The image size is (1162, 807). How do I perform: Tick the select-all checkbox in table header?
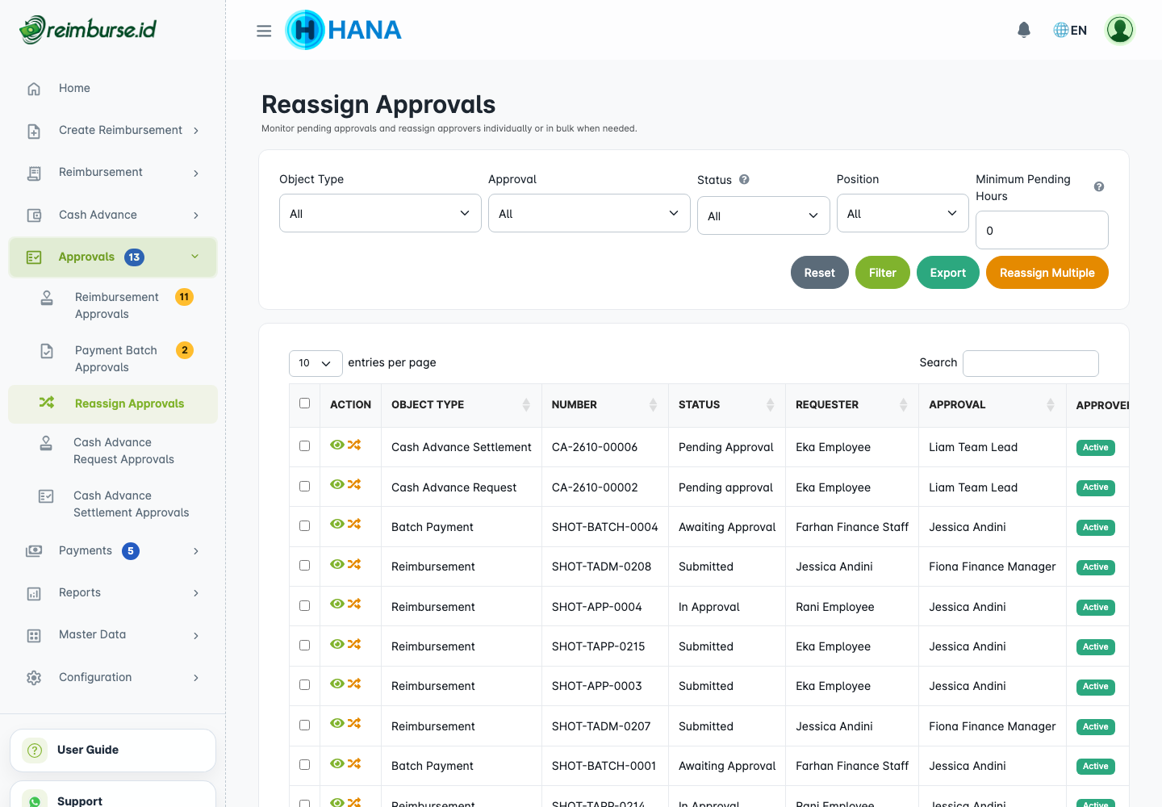[304, 403]
